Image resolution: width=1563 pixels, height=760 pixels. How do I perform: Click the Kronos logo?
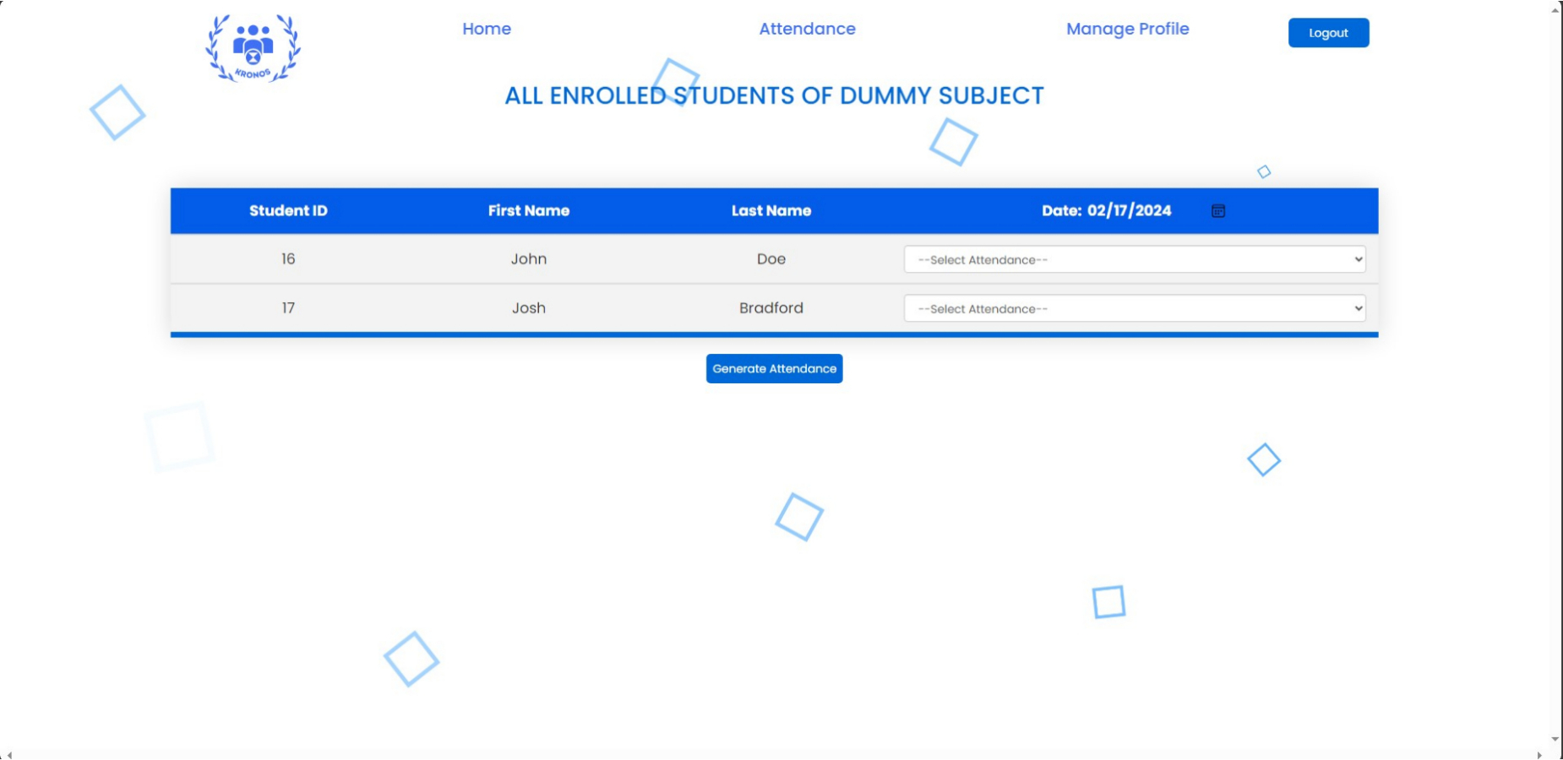(253, 48)
